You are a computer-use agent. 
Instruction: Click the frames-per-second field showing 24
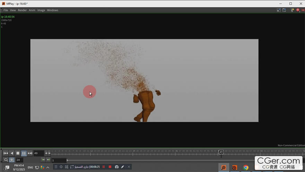19,160
